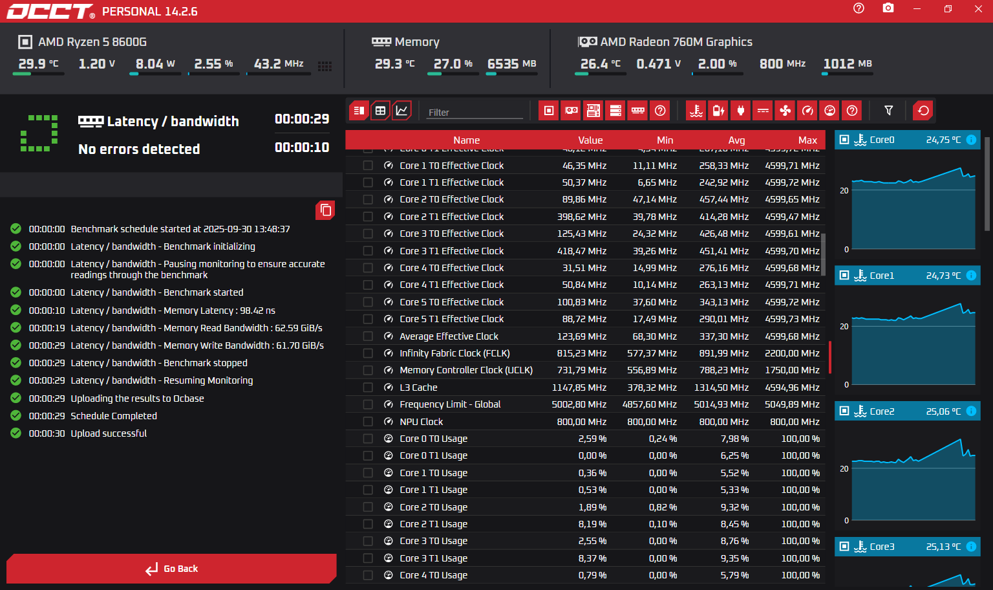Click the Core0 temperature graph header
The image size is (993, 590).
click(907, 140)
